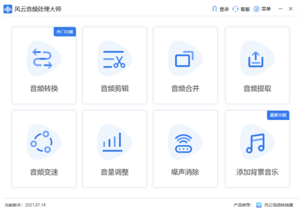
Task: Click the 音频剪辑 label
Action: click(115, 89)
